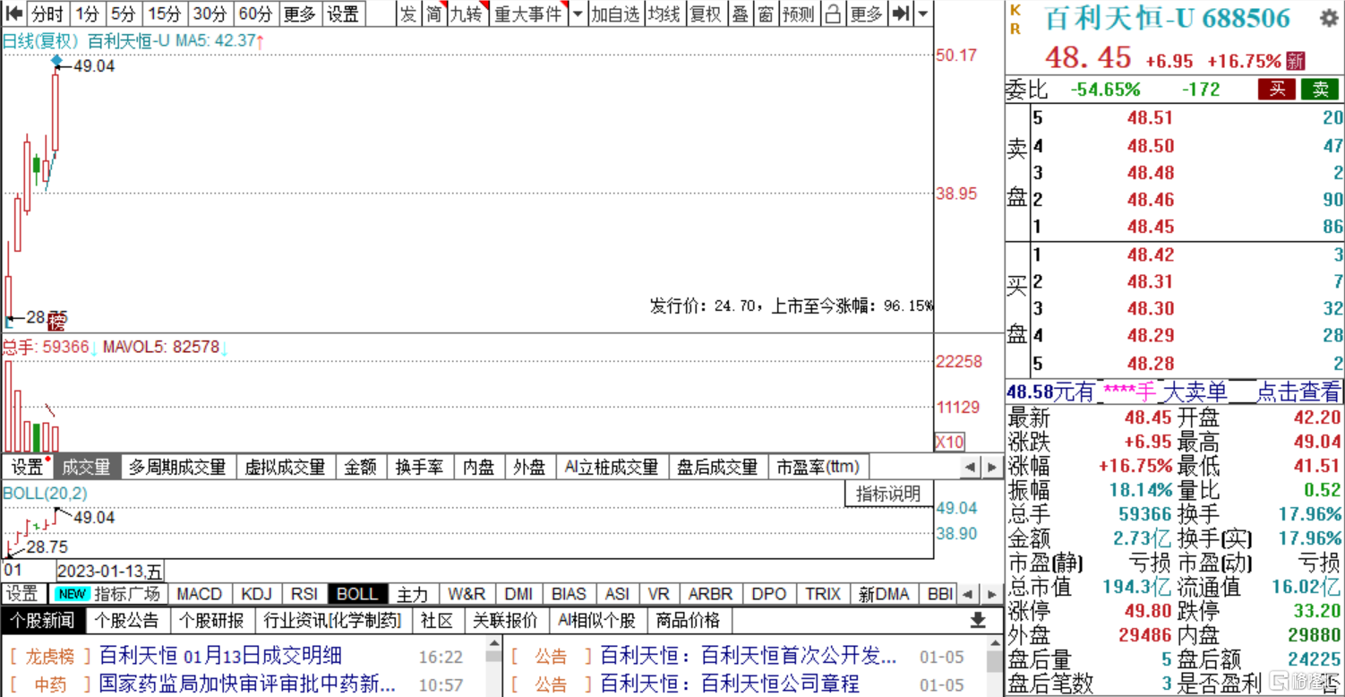Switch to the RSI indicator
Viewport: 1345px width, 697px height.
click(x=304, y=594)
